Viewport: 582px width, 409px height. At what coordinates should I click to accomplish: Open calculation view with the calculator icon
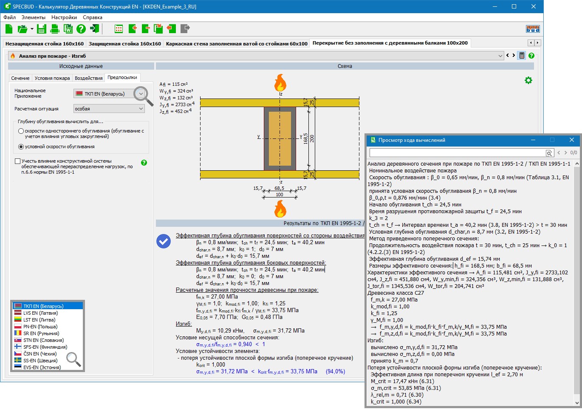click(521, 56)
